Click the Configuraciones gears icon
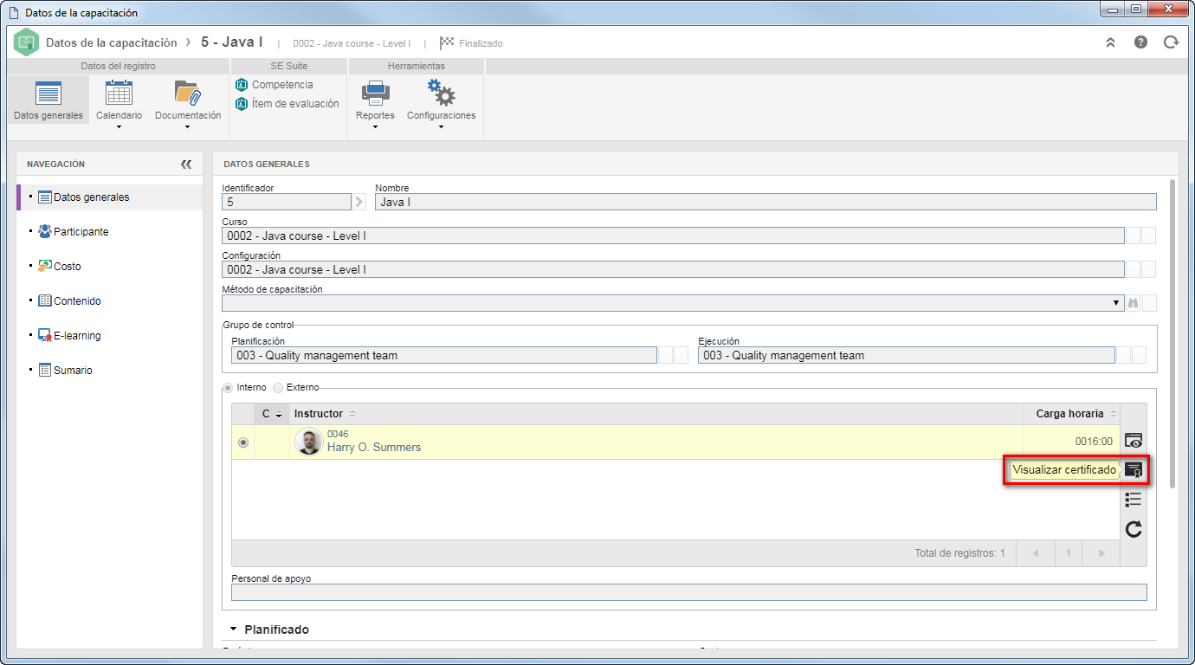1195x665 pixels. click(x=441, y=93)
